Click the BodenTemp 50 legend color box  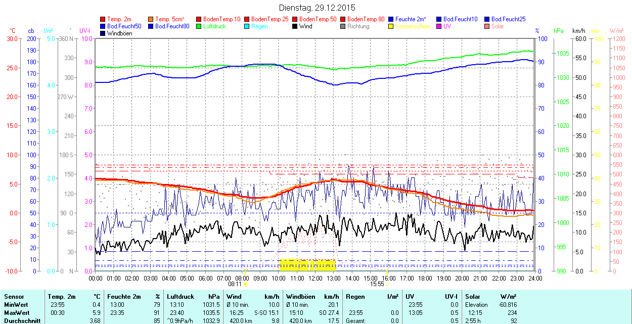click(295, 19)
